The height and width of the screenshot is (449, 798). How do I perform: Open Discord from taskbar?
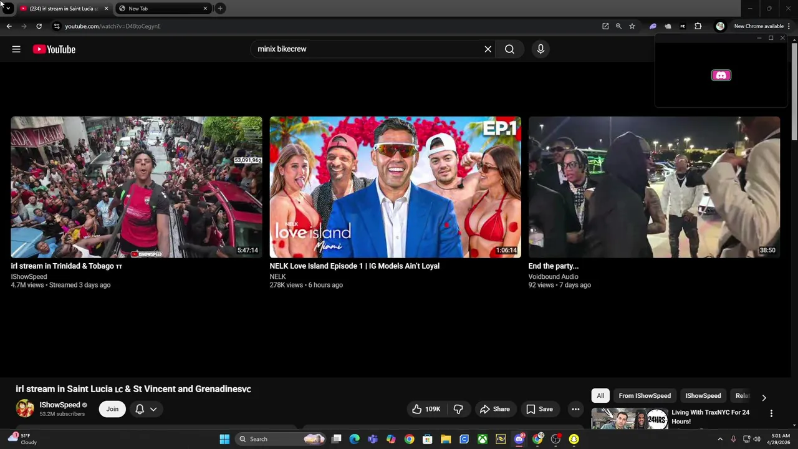(x=519, y=439)
